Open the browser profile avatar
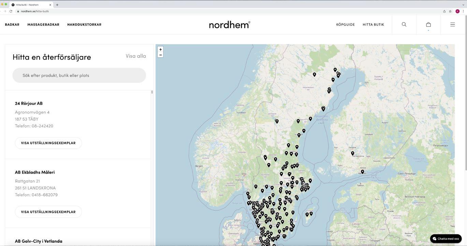Screen dimensions: 467x246 pyautogui.click(x=457, y=11)
